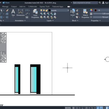
Task: Toggle polar tracking in status bar
Action: click(86, 108)
